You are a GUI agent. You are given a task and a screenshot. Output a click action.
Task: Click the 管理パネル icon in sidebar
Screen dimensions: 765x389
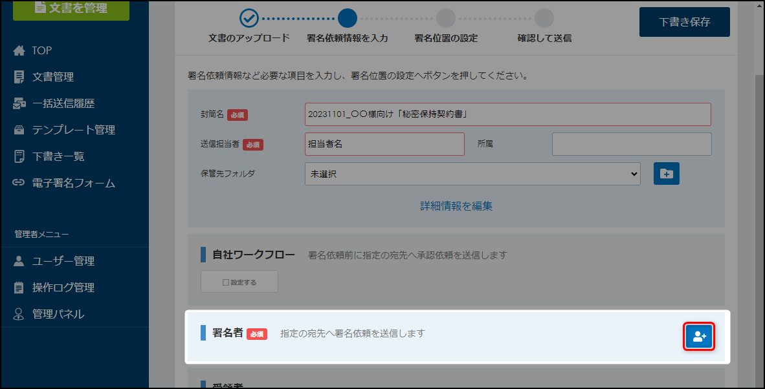(x=19, y=314)
